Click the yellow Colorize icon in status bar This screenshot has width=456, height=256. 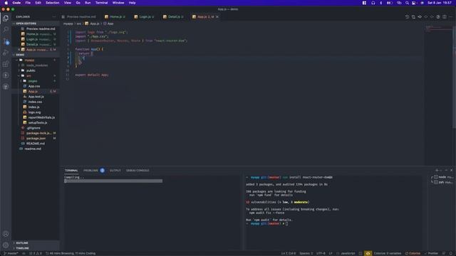[x=368, y=253]
